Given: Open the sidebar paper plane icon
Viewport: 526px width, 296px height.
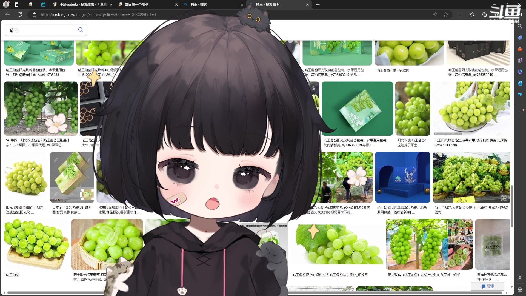Looking at the screenshot, I should (x=520, y=94).
